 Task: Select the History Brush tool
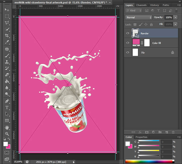pyautogui.click(x=7, y=68)
